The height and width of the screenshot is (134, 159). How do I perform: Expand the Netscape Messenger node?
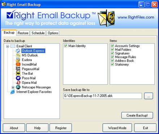coord(13,87)
